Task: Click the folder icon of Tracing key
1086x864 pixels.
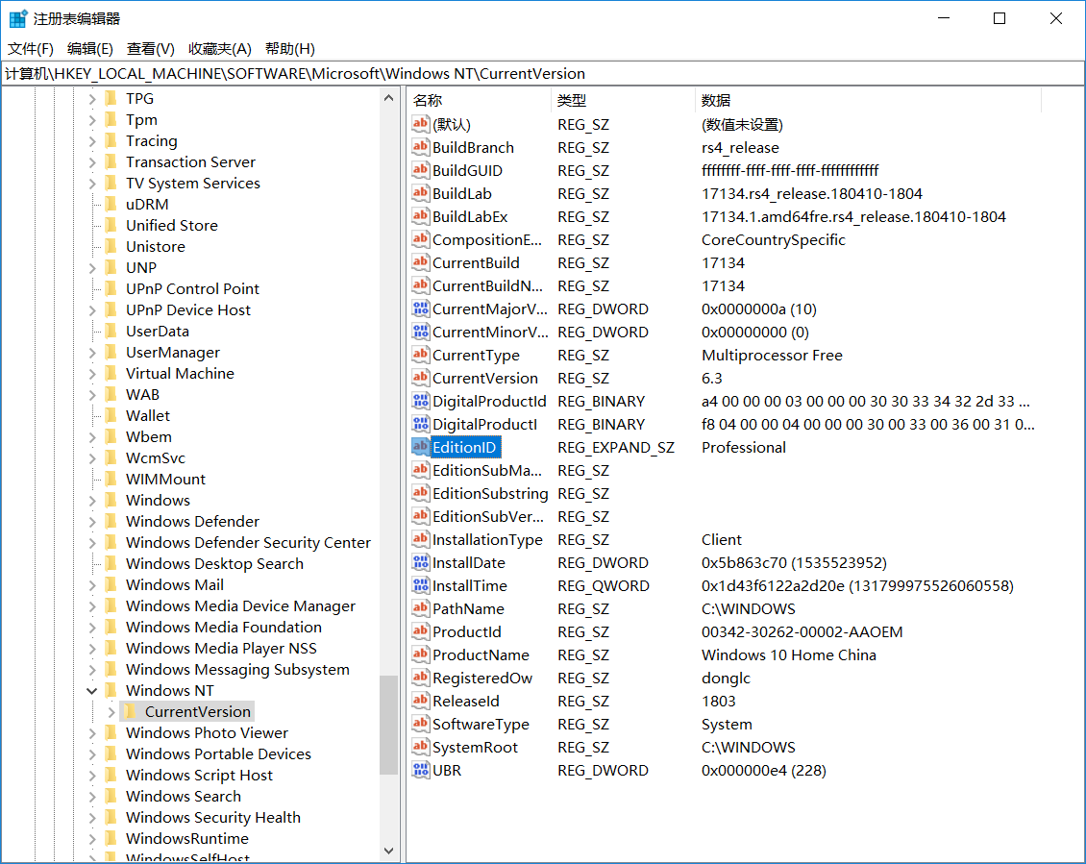Action: [x=111, y=140]
